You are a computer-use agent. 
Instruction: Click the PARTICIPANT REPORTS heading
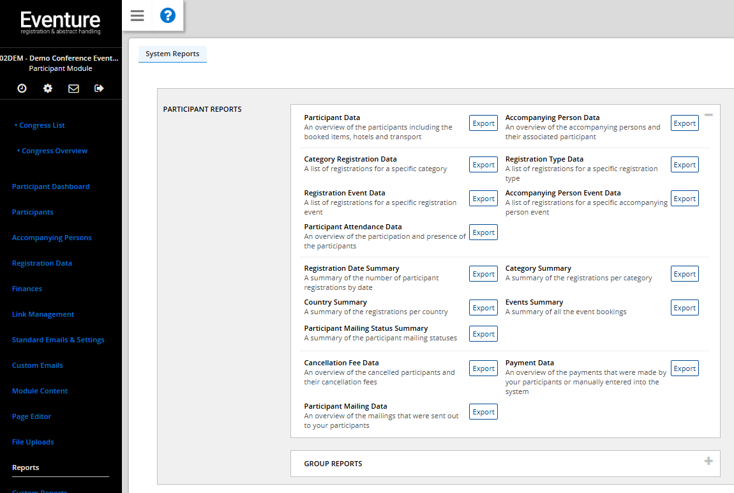tap(202, 109)
